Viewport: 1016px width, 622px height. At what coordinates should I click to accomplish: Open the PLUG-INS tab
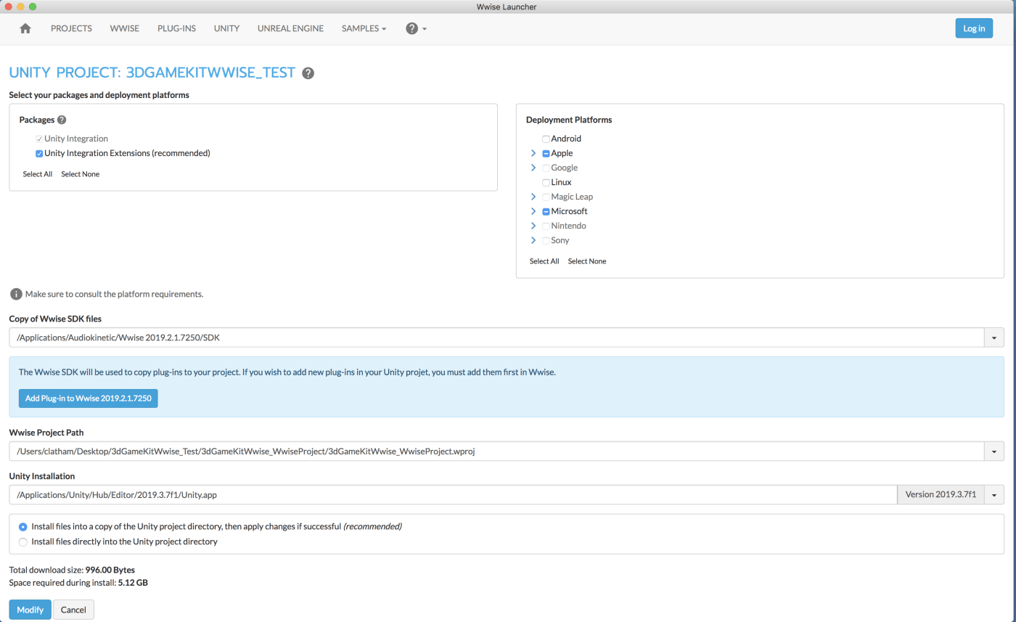point(176,28)
